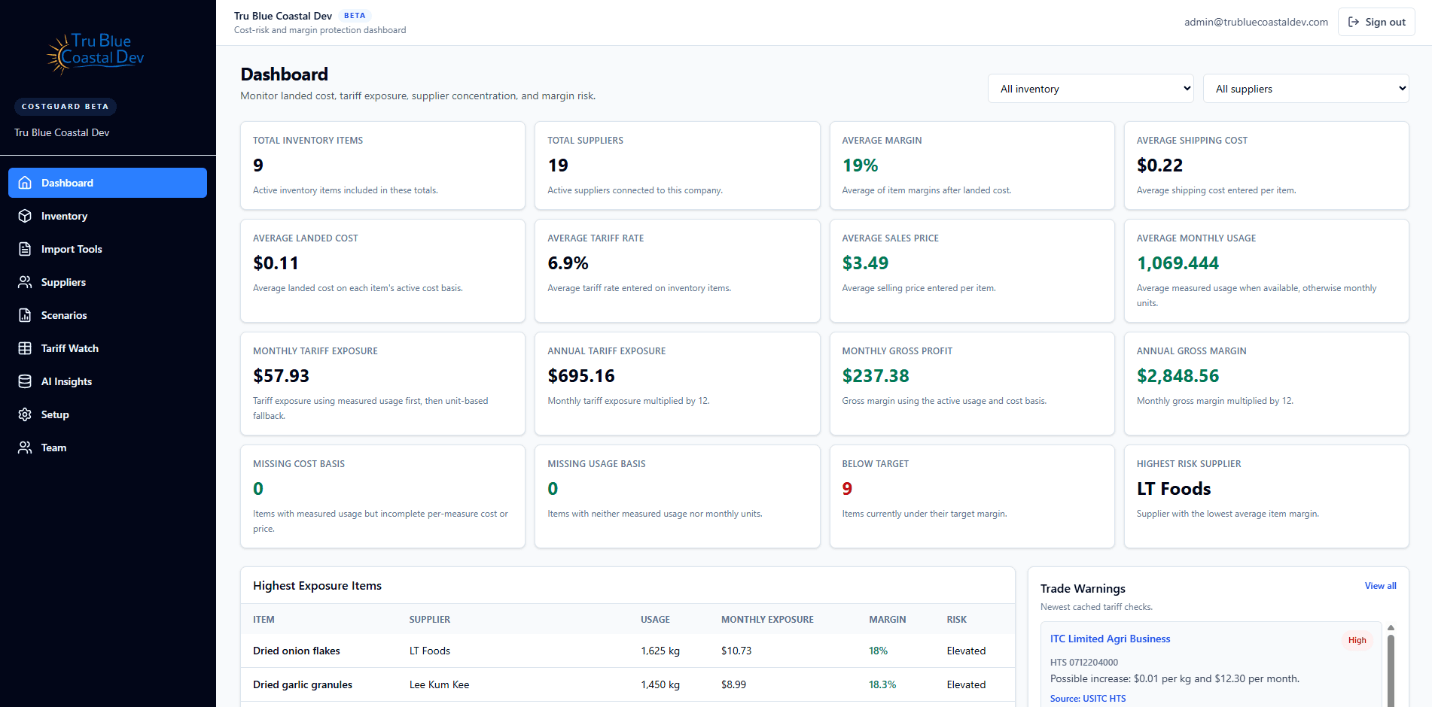Click the Average Sales Price value $3.49
This screenshot has height=707, width=1432.
865,263
